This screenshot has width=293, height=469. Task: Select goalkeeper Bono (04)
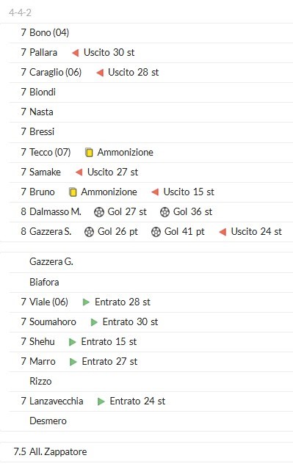tap(49, 32)
